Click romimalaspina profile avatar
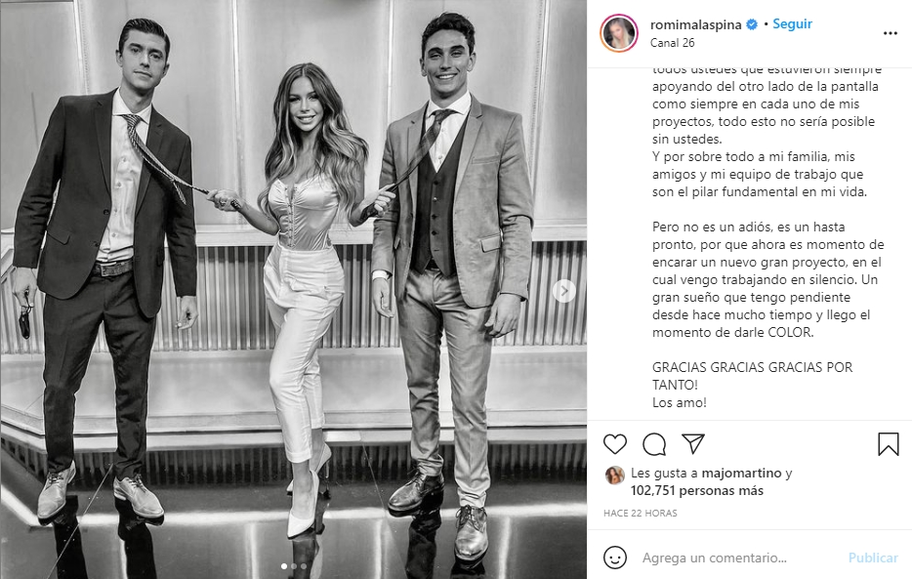The width and height of the screenshot is (912, 579). click(x=619, y=33)
